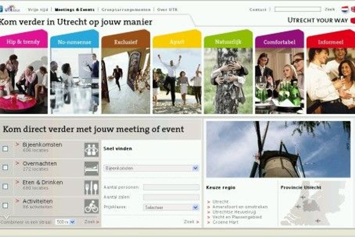The image size is (355, 237).
Task: Click the Eten & Drinken cutlery icon
Action: (x=91, y=187)
